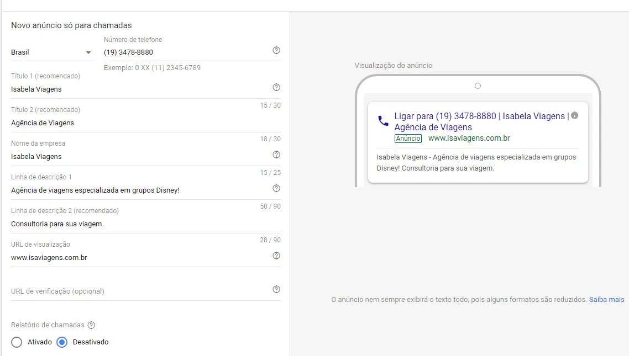Open help icon for Linha de descrição 1
Image resolution: width=629 pixels, height=356 pixels.
pos(276,188)
